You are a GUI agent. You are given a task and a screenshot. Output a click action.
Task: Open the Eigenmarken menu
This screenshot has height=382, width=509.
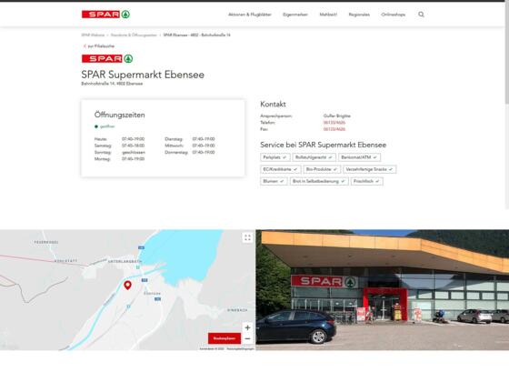coord(295,15)
